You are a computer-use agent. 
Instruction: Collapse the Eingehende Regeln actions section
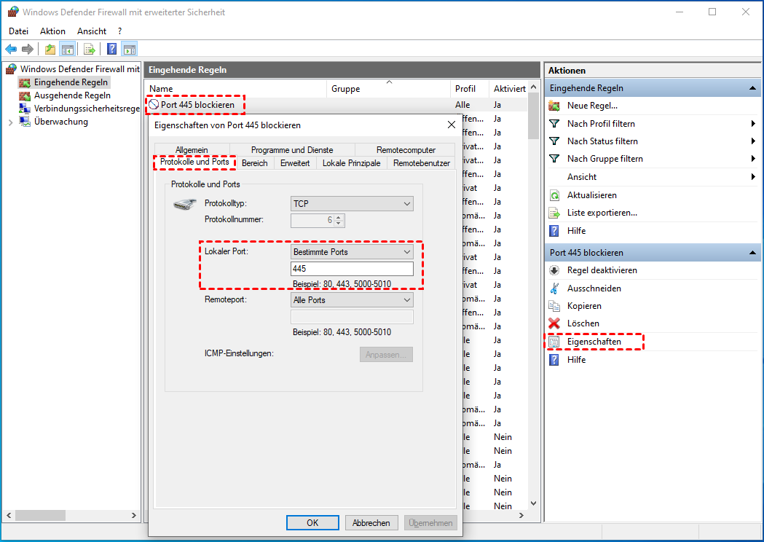[x=752, y=88]
